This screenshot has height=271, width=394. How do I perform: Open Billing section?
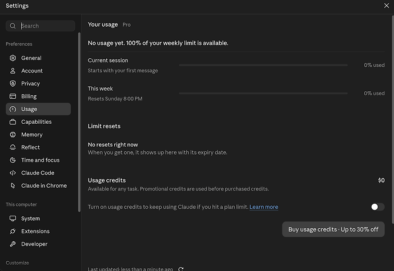click(x=38, y=96)
